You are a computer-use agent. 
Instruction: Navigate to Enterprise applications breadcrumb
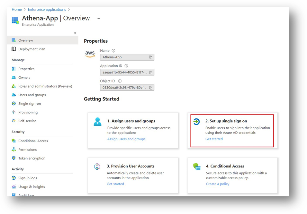click(x=47, y=9)
